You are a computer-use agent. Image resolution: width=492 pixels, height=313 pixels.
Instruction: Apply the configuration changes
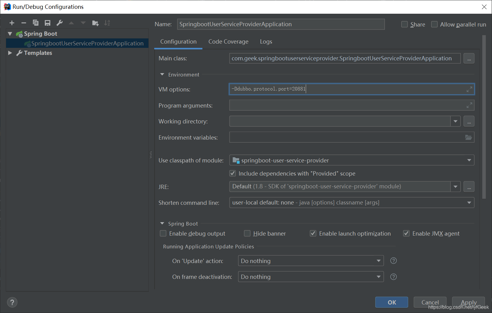pos(469,302)
